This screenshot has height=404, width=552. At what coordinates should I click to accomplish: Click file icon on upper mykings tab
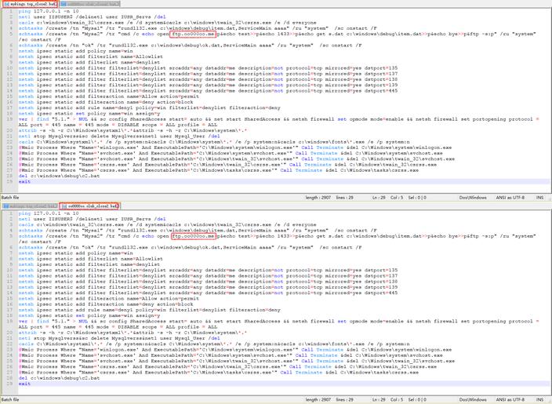4,4
